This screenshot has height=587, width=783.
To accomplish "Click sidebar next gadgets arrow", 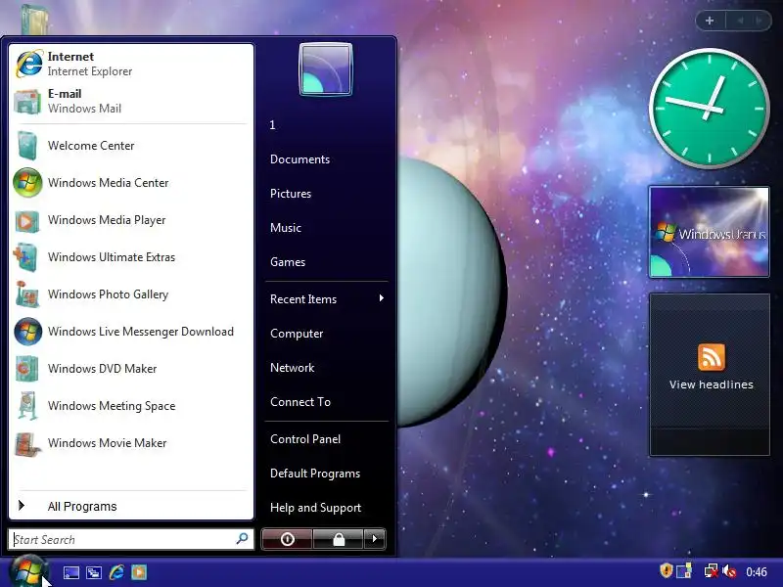I will pos(760,21).
